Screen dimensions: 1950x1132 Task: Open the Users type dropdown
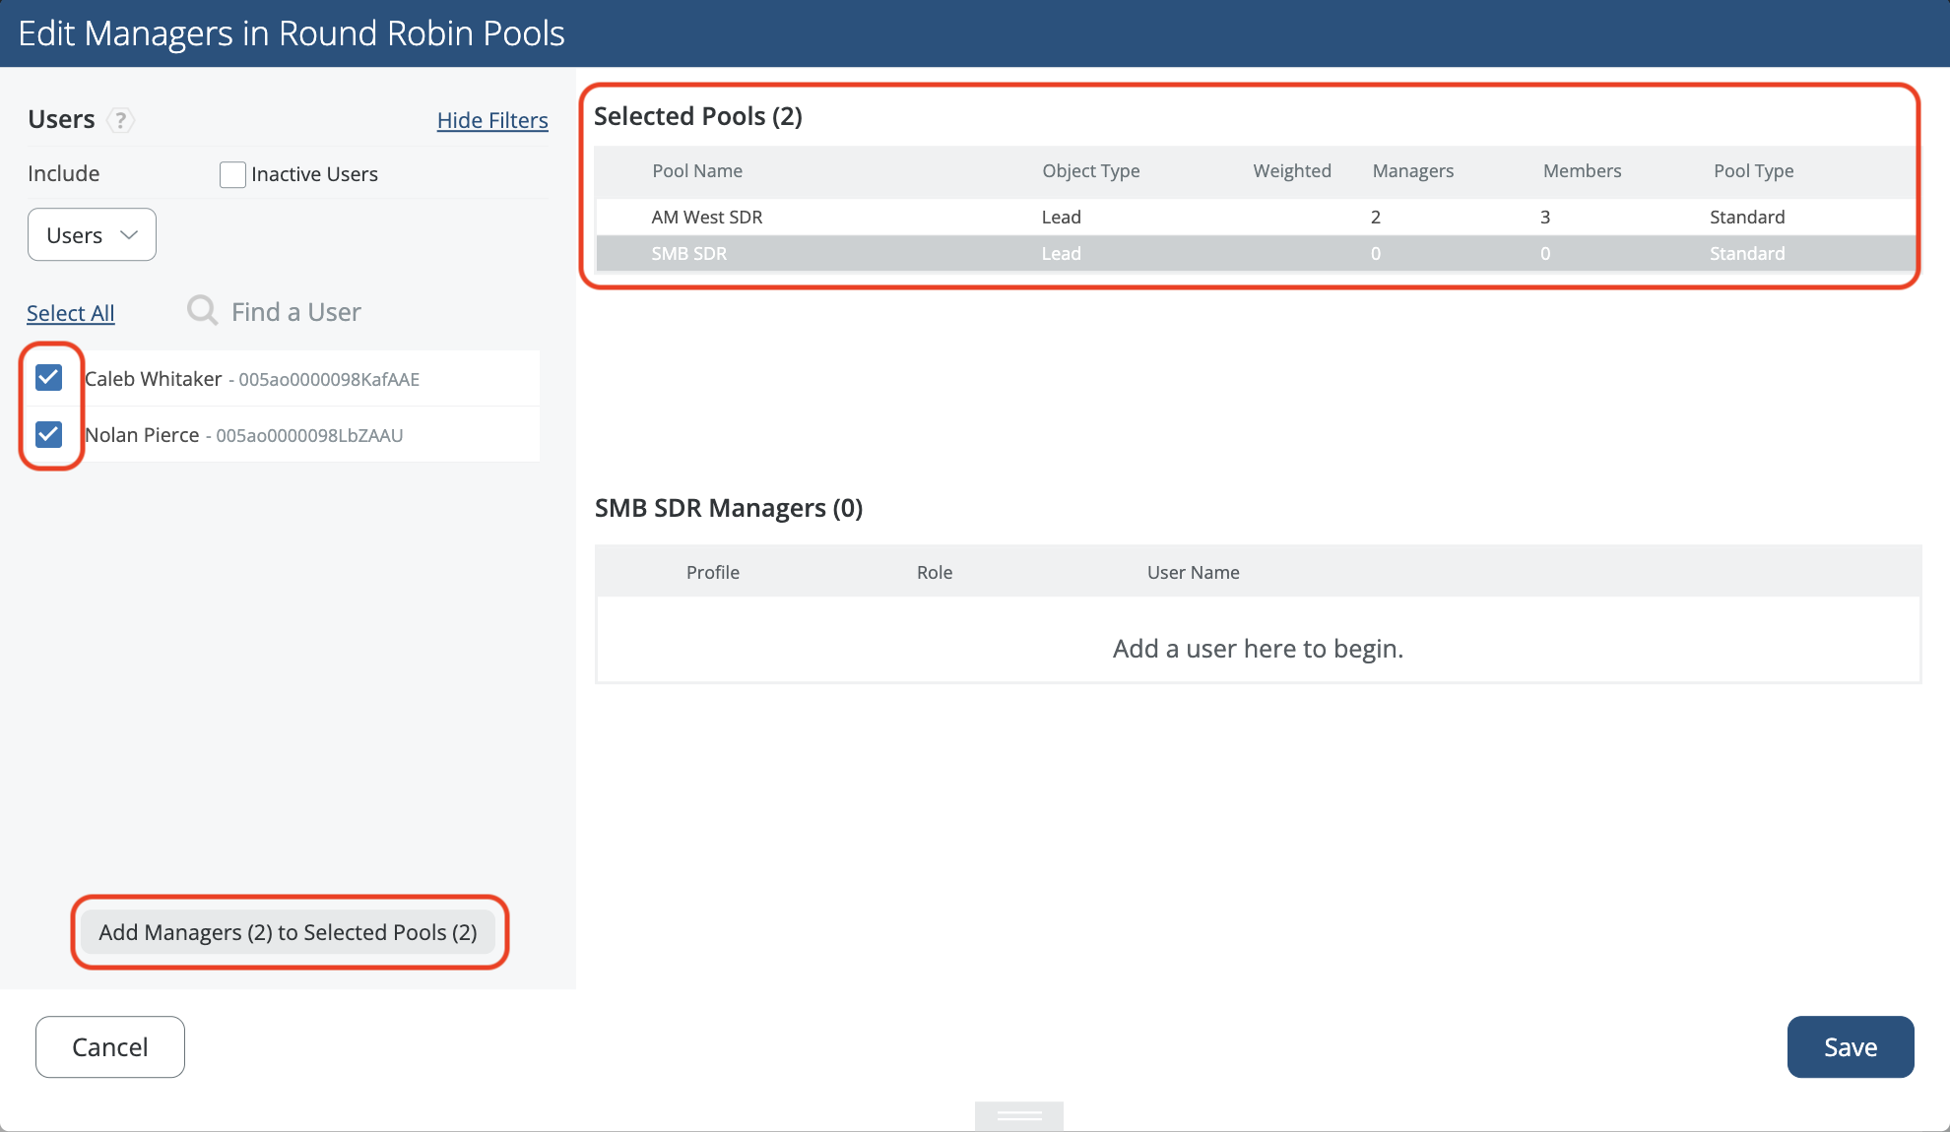point(92,235)
